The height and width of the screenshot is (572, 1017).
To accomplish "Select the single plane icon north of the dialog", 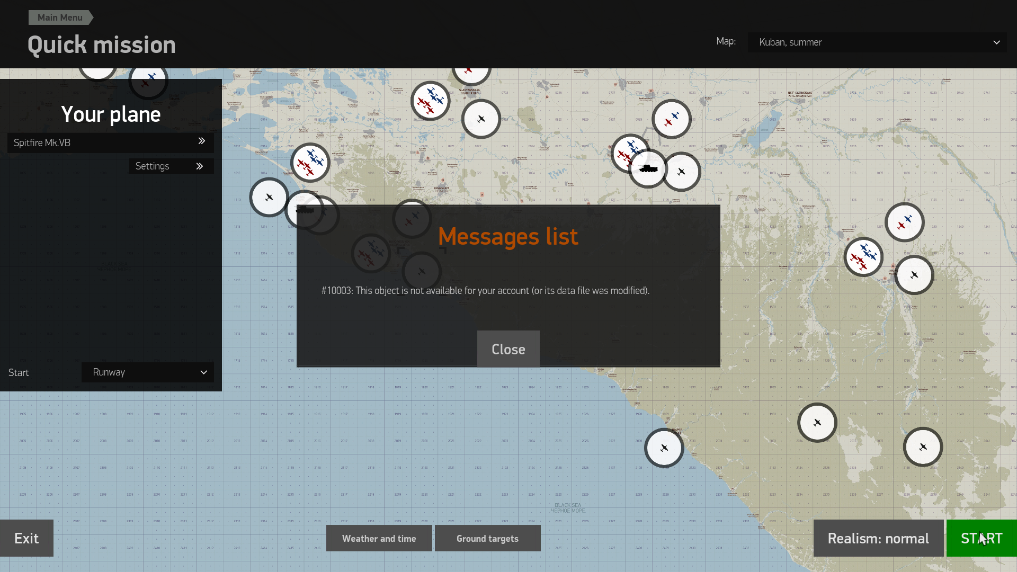I will (481, 119).
